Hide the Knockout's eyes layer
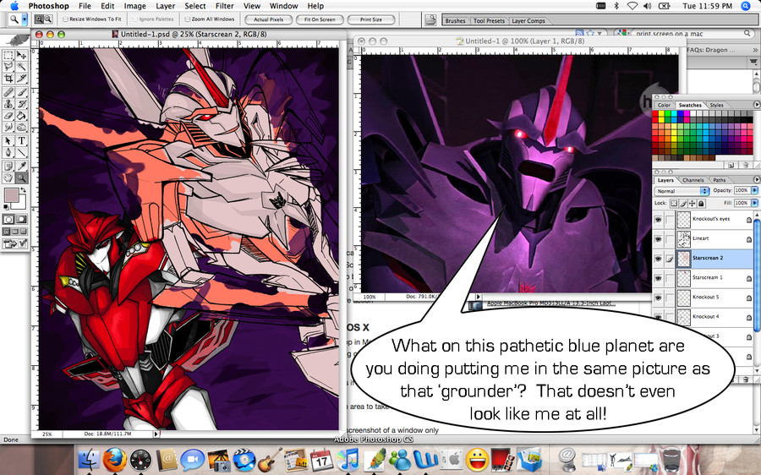761x475 pixels. tap(658, 219)
